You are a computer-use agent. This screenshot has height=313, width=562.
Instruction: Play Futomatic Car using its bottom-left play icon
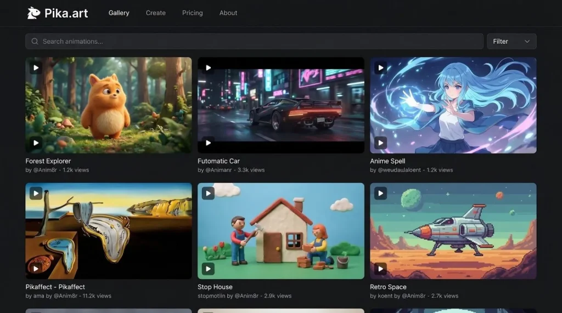[208, 143]
